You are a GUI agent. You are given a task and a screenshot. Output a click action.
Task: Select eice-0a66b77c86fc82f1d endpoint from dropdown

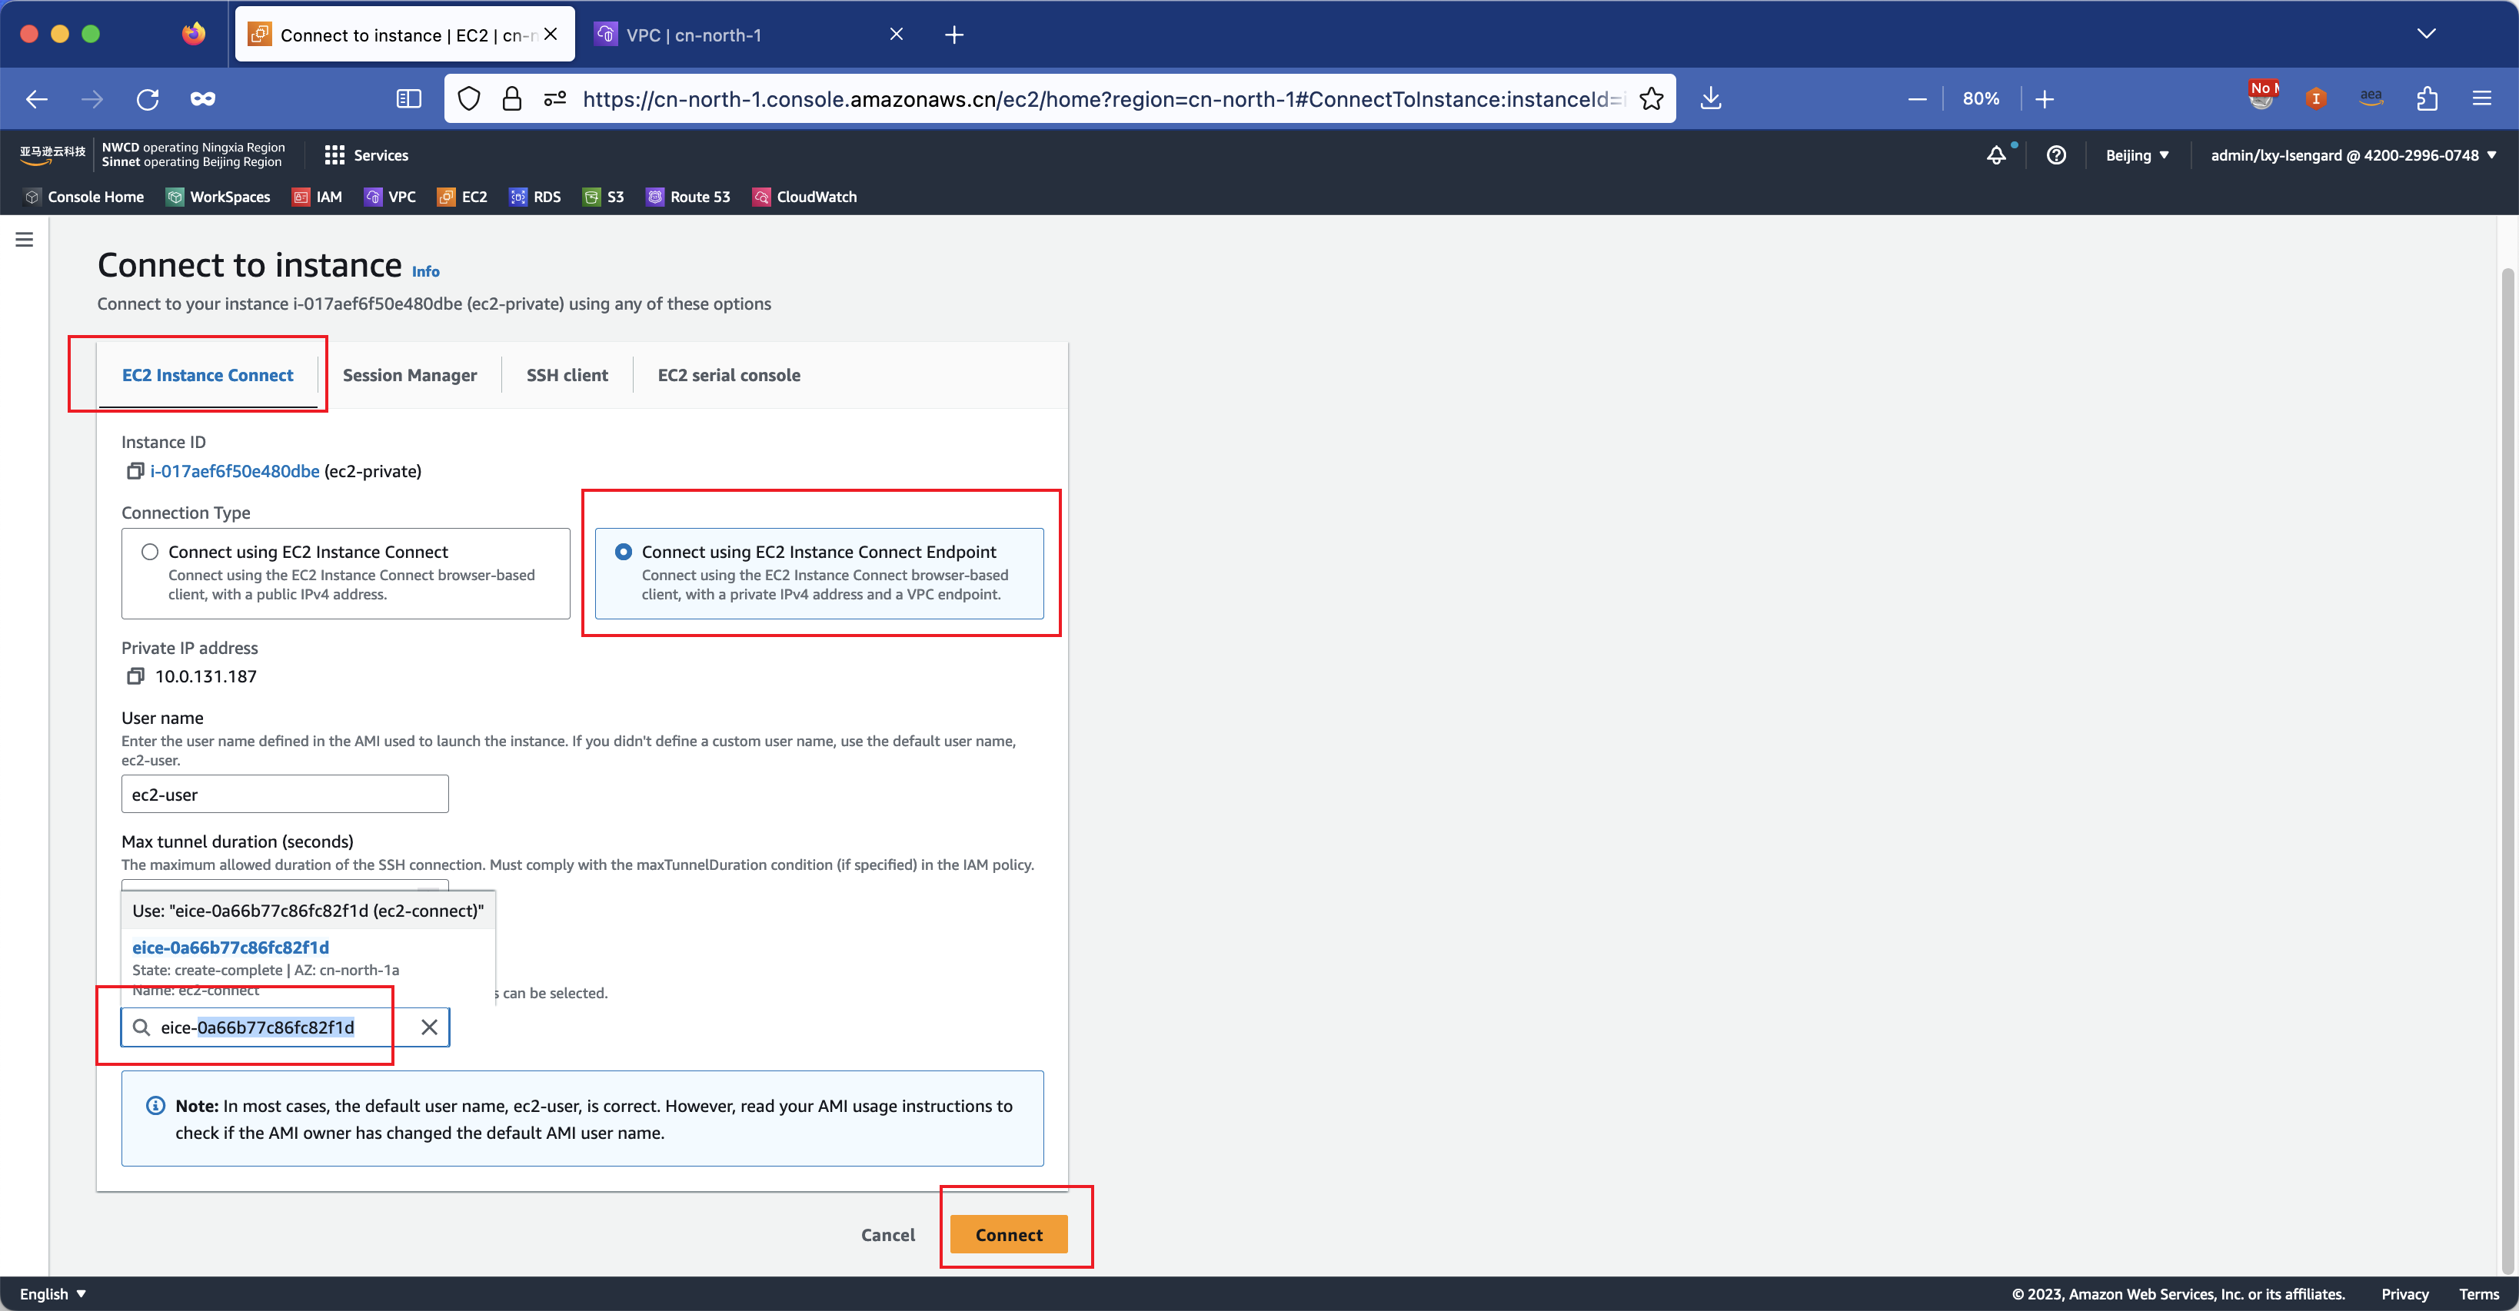(230, 946)
